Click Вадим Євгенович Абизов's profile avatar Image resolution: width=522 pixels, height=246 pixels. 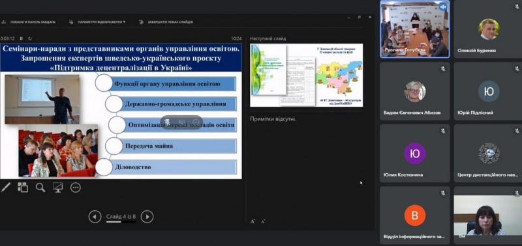click(415, 91)
